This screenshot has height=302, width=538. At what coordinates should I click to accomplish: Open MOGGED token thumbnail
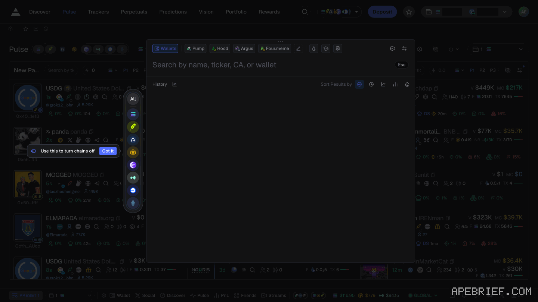click(28, 184)
